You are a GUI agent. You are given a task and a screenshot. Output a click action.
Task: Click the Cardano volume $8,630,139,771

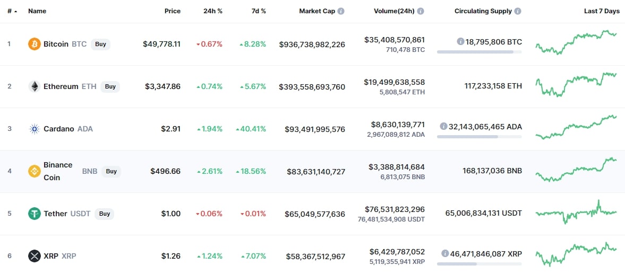398,125
